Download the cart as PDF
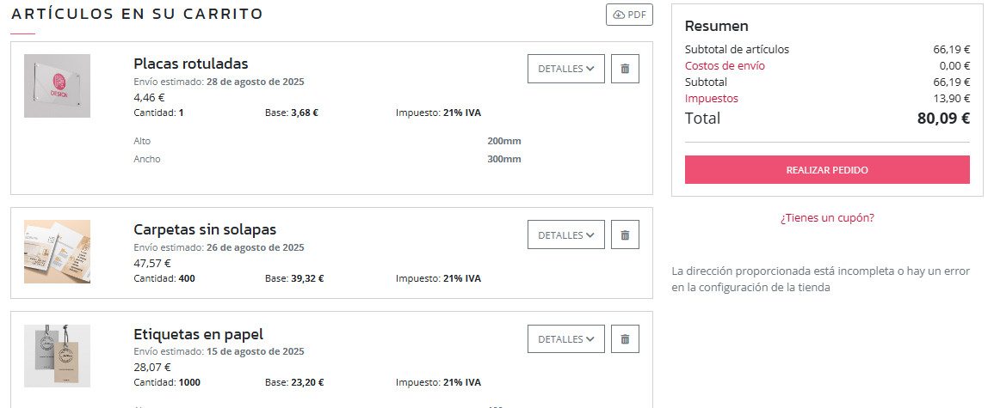Image resolution: width=994 pixels, height=408 pixels. (x=630, y=15)
